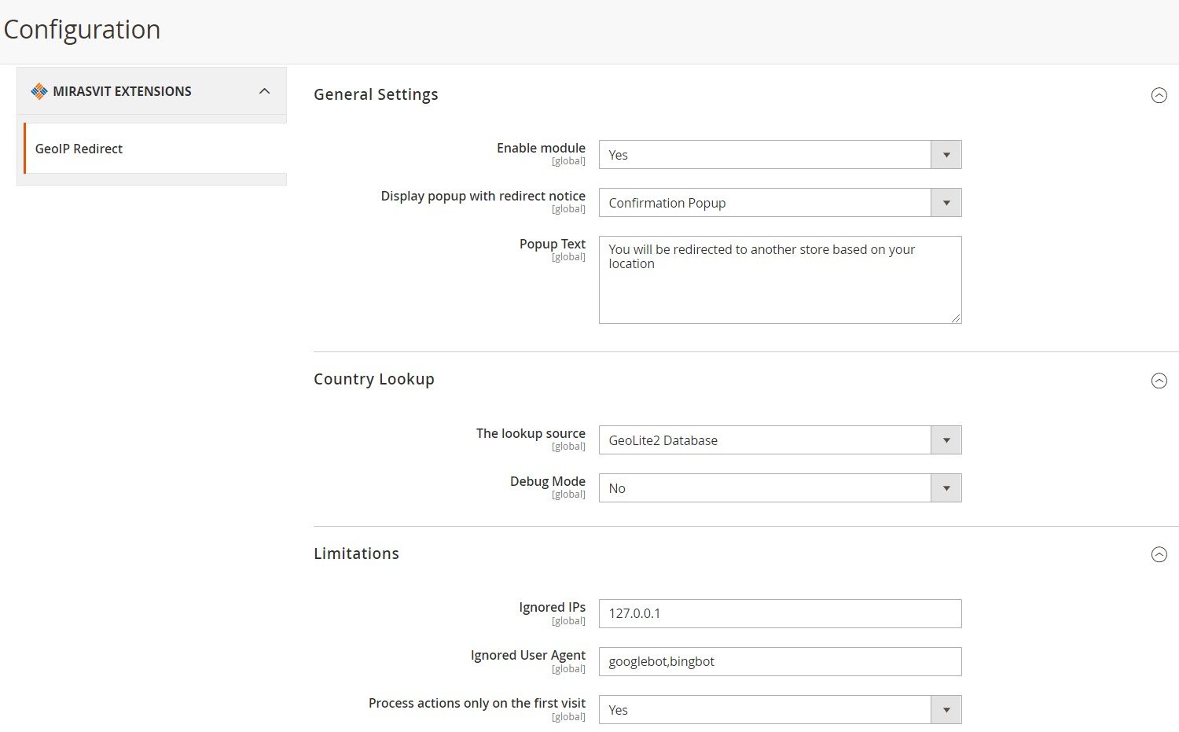This screenshot has height=732, width=1179.
Task: Click the MIRASVIT EXTENSIONS label
Action: click(x=122, y=91)
